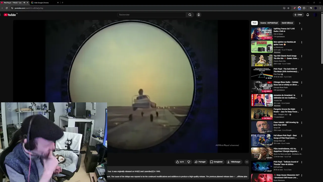This screenshot has width=323, height=182.
Task: Open YouTube notifications bell
Action: click(308, 15)
